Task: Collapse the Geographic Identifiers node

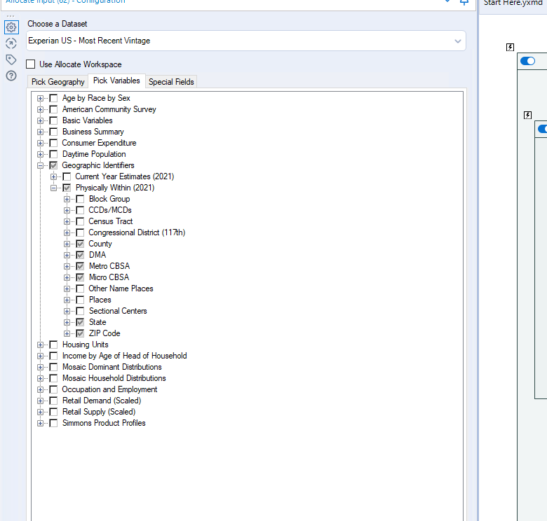Action: pos(40,165)
